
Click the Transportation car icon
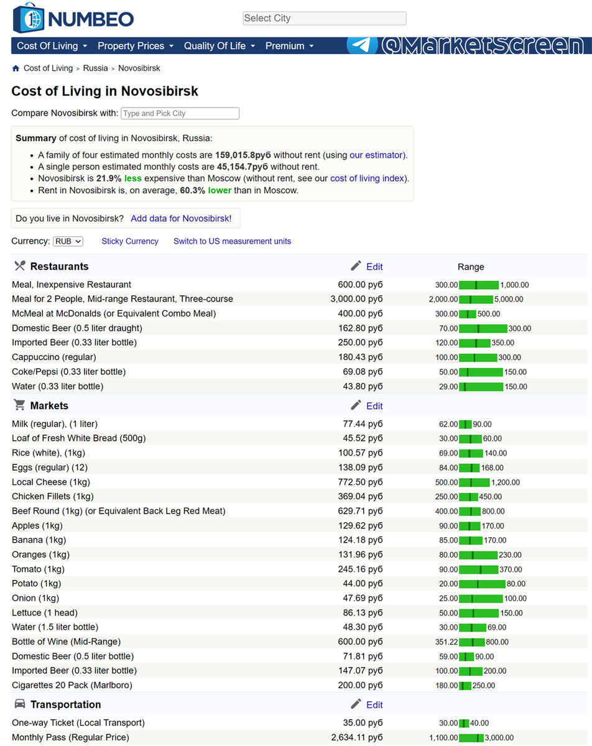20,704
